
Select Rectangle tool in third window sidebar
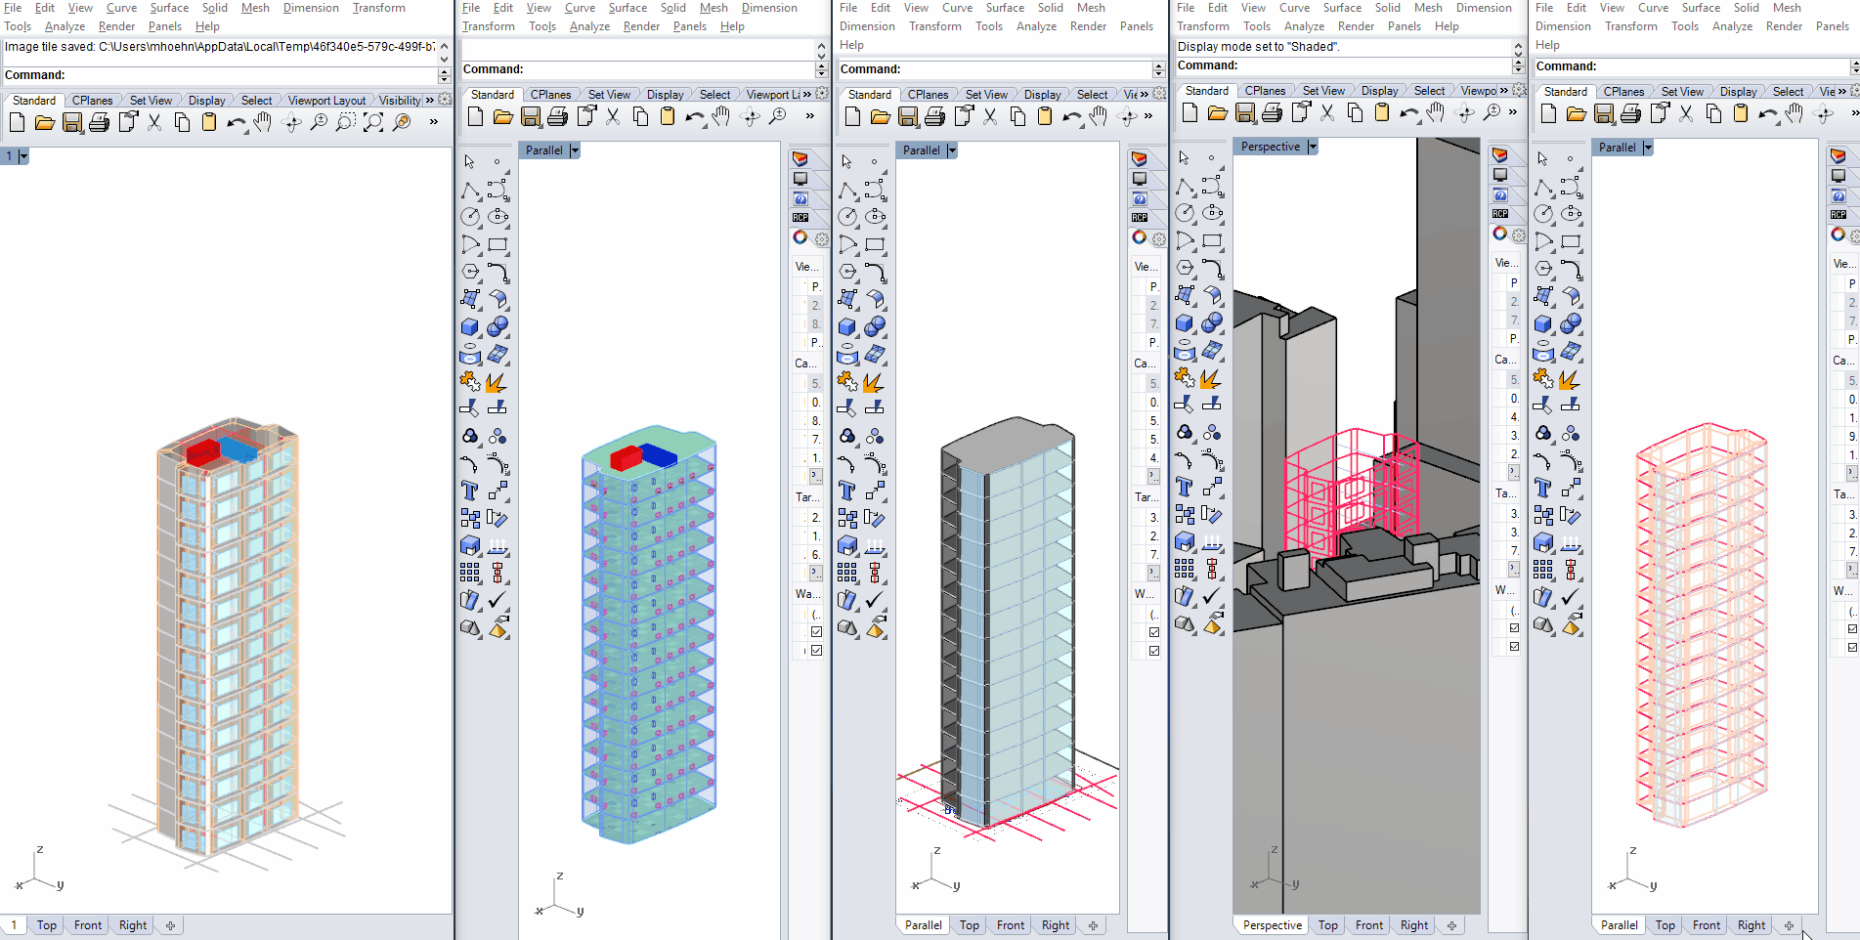coord(875,244)
